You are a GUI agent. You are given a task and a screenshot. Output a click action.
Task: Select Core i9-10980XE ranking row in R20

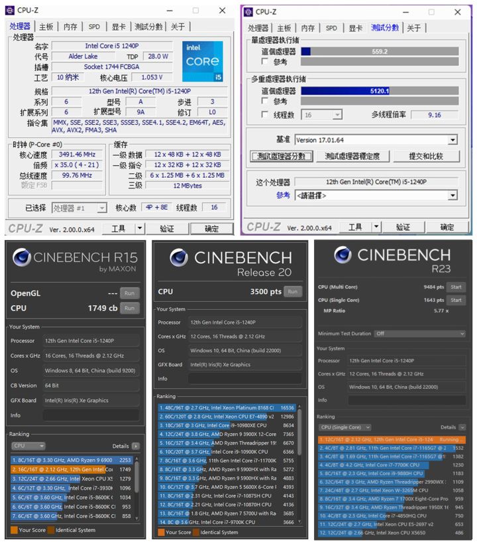pos(227,425)
